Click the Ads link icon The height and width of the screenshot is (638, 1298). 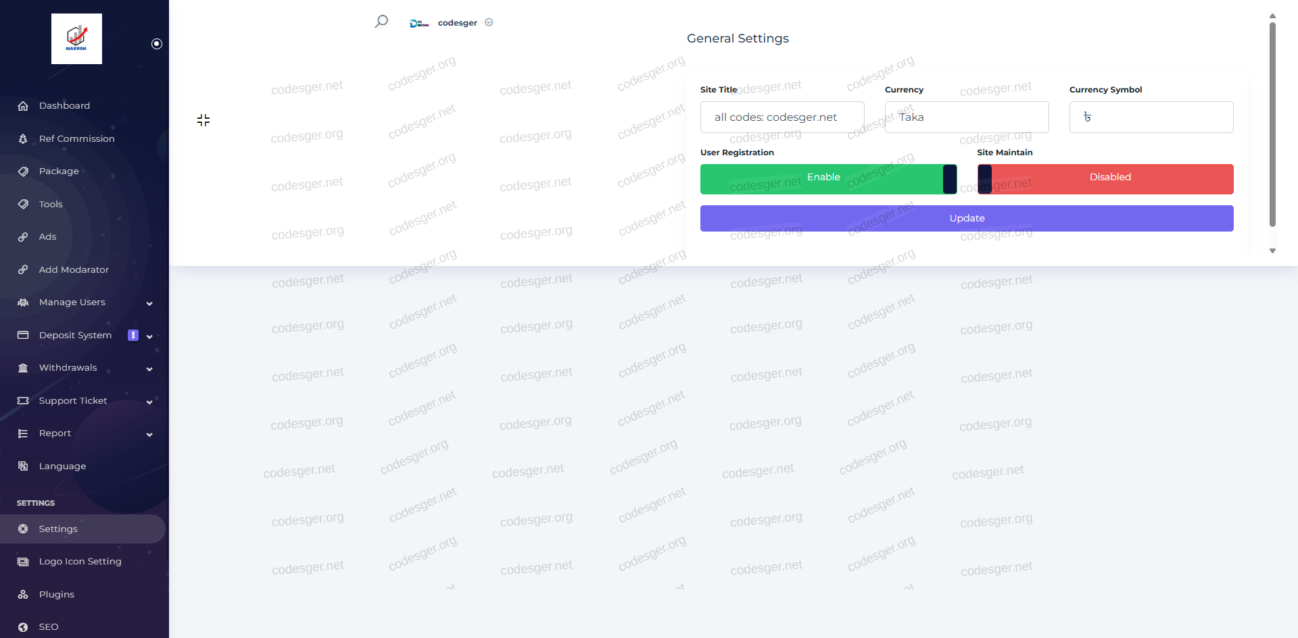pyautogui.click(x=23, y=237)
